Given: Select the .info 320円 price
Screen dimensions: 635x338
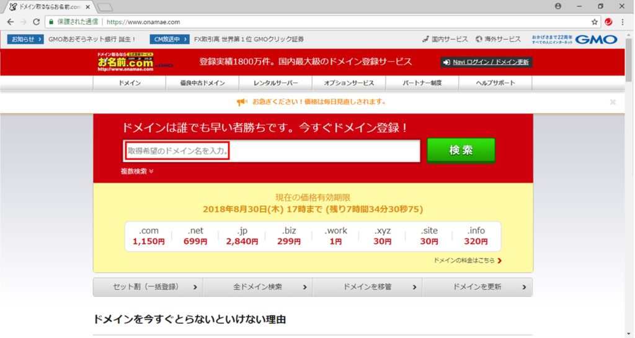Looking at the screenshot, I should click(476, 236).
